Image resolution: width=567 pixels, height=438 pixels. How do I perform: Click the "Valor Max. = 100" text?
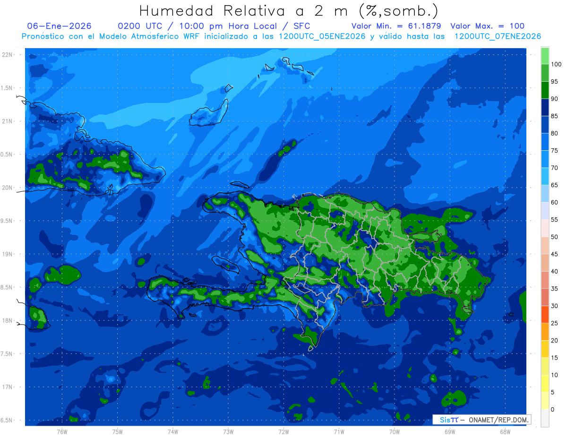pyautogui.click(x=488, y=26)
